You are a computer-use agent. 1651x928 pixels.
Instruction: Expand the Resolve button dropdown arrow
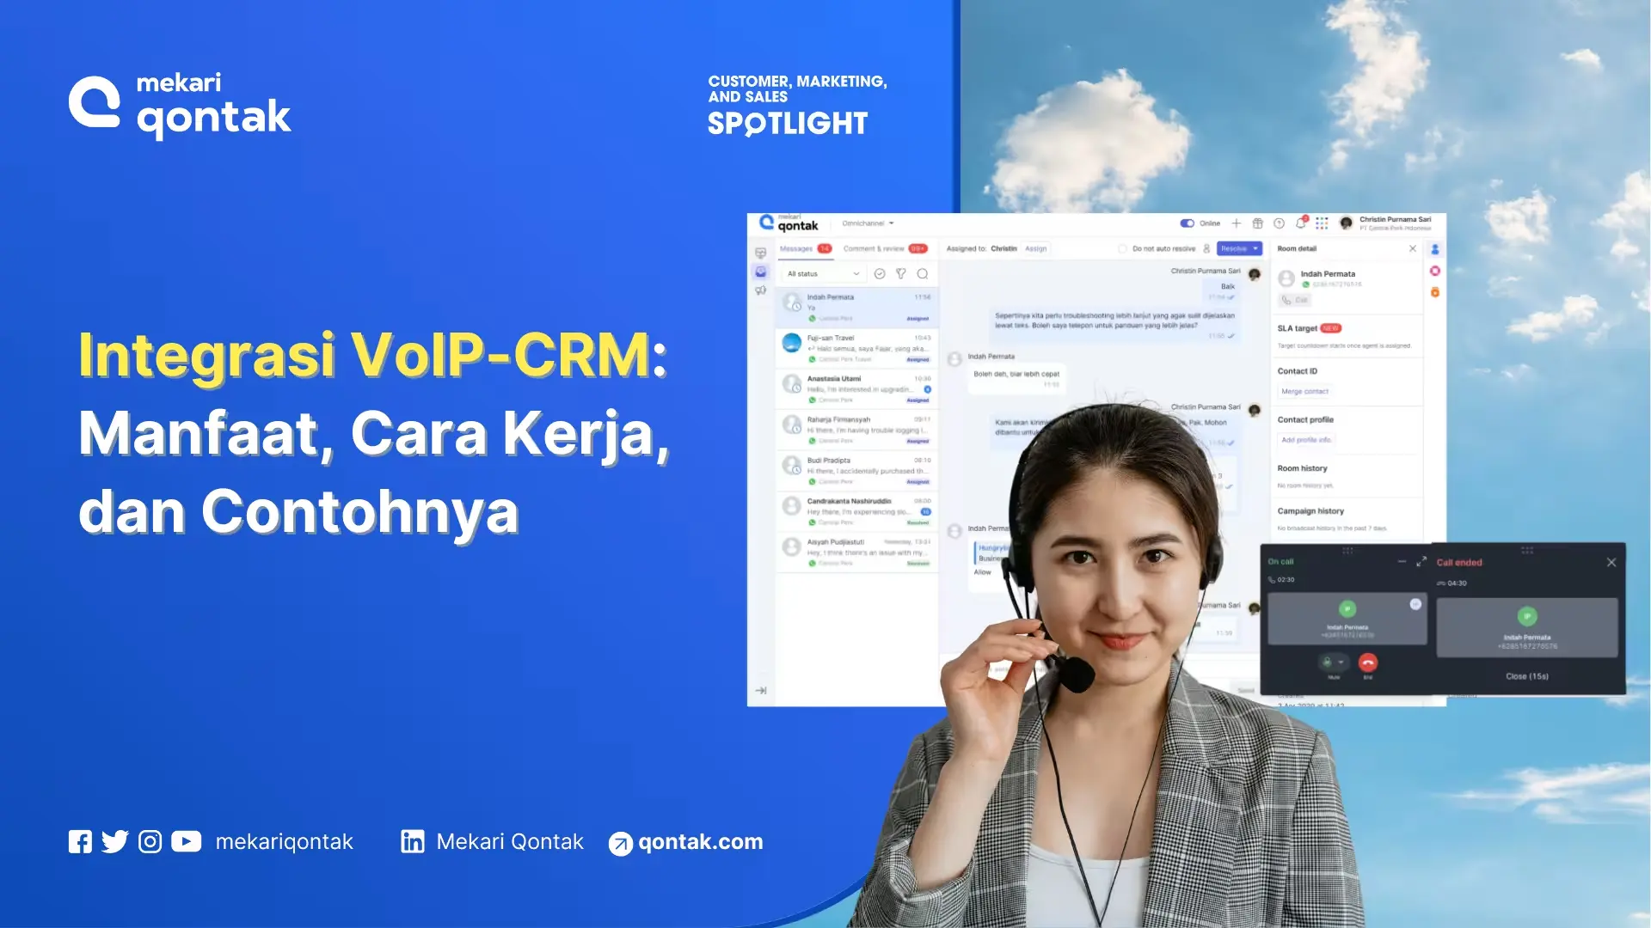(x=1255, y=248)
